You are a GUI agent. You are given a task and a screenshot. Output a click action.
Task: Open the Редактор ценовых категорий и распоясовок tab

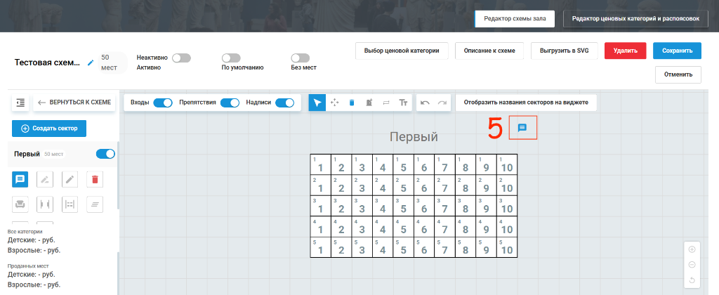pos(635,19)
